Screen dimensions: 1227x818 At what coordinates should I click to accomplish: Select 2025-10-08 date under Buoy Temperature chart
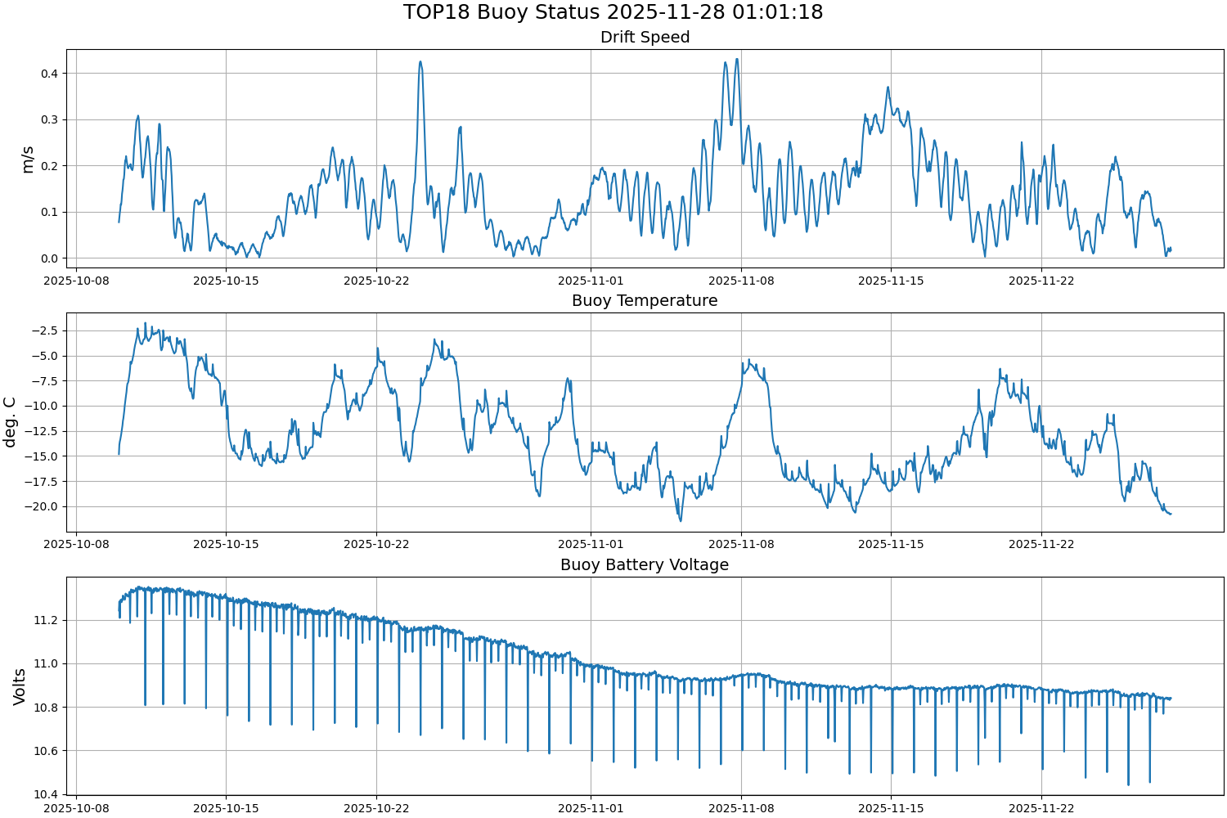click(76, 544)
